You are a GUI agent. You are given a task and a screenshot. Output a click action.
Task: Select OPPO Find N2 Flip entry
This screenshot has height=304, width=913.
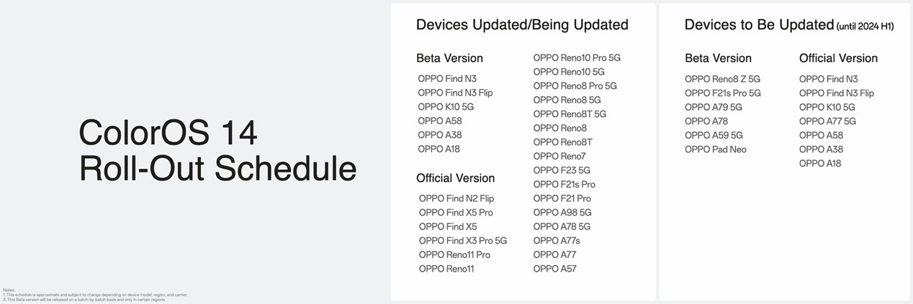click(456, 198)
